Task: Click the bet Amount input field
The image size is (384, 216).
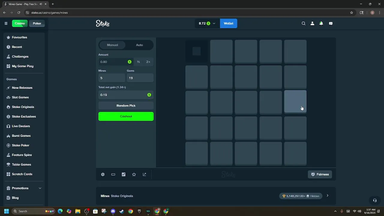Action: click(115, 62)
